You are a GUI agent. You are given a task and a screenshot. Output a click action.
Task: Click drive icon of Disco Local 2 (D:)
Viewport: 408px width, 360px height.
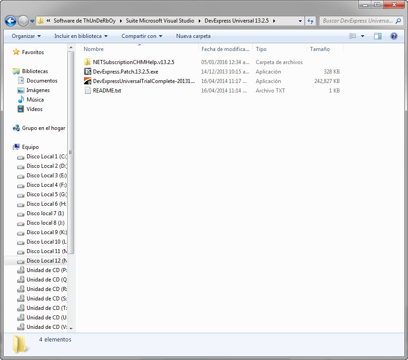21,167
